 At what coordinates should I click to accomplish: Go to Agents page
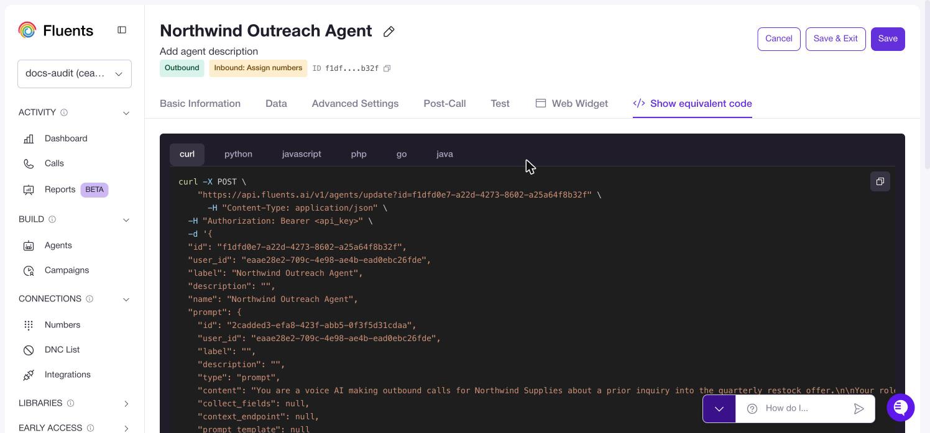(x=58, y=245)
